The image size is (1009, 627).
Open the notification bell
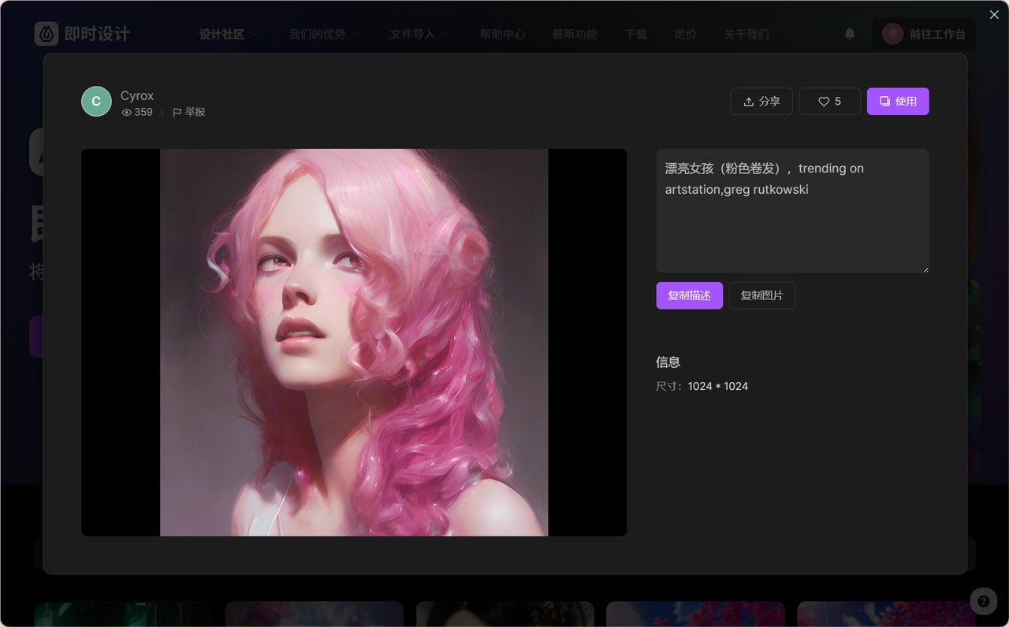tap(850, 34)
